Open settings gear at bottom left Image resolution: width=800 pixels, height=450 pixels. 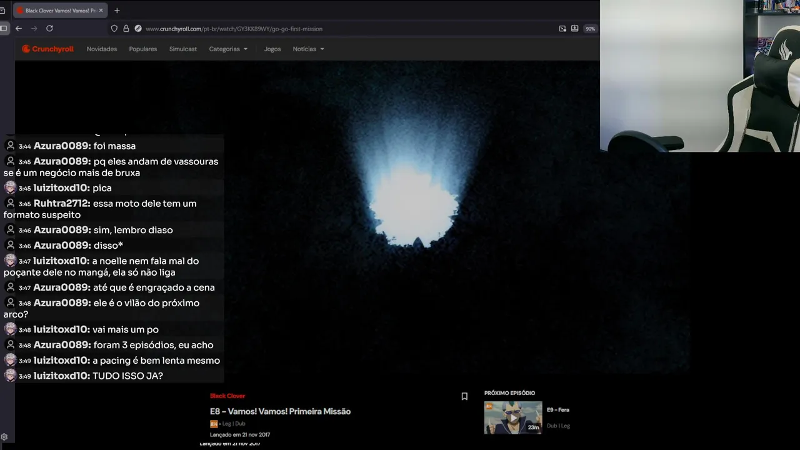[x=4, y=437]
